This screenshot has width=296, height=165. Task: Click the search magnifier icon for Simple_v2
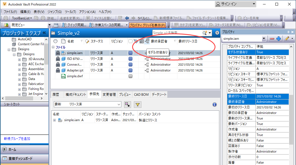(205, 33)
